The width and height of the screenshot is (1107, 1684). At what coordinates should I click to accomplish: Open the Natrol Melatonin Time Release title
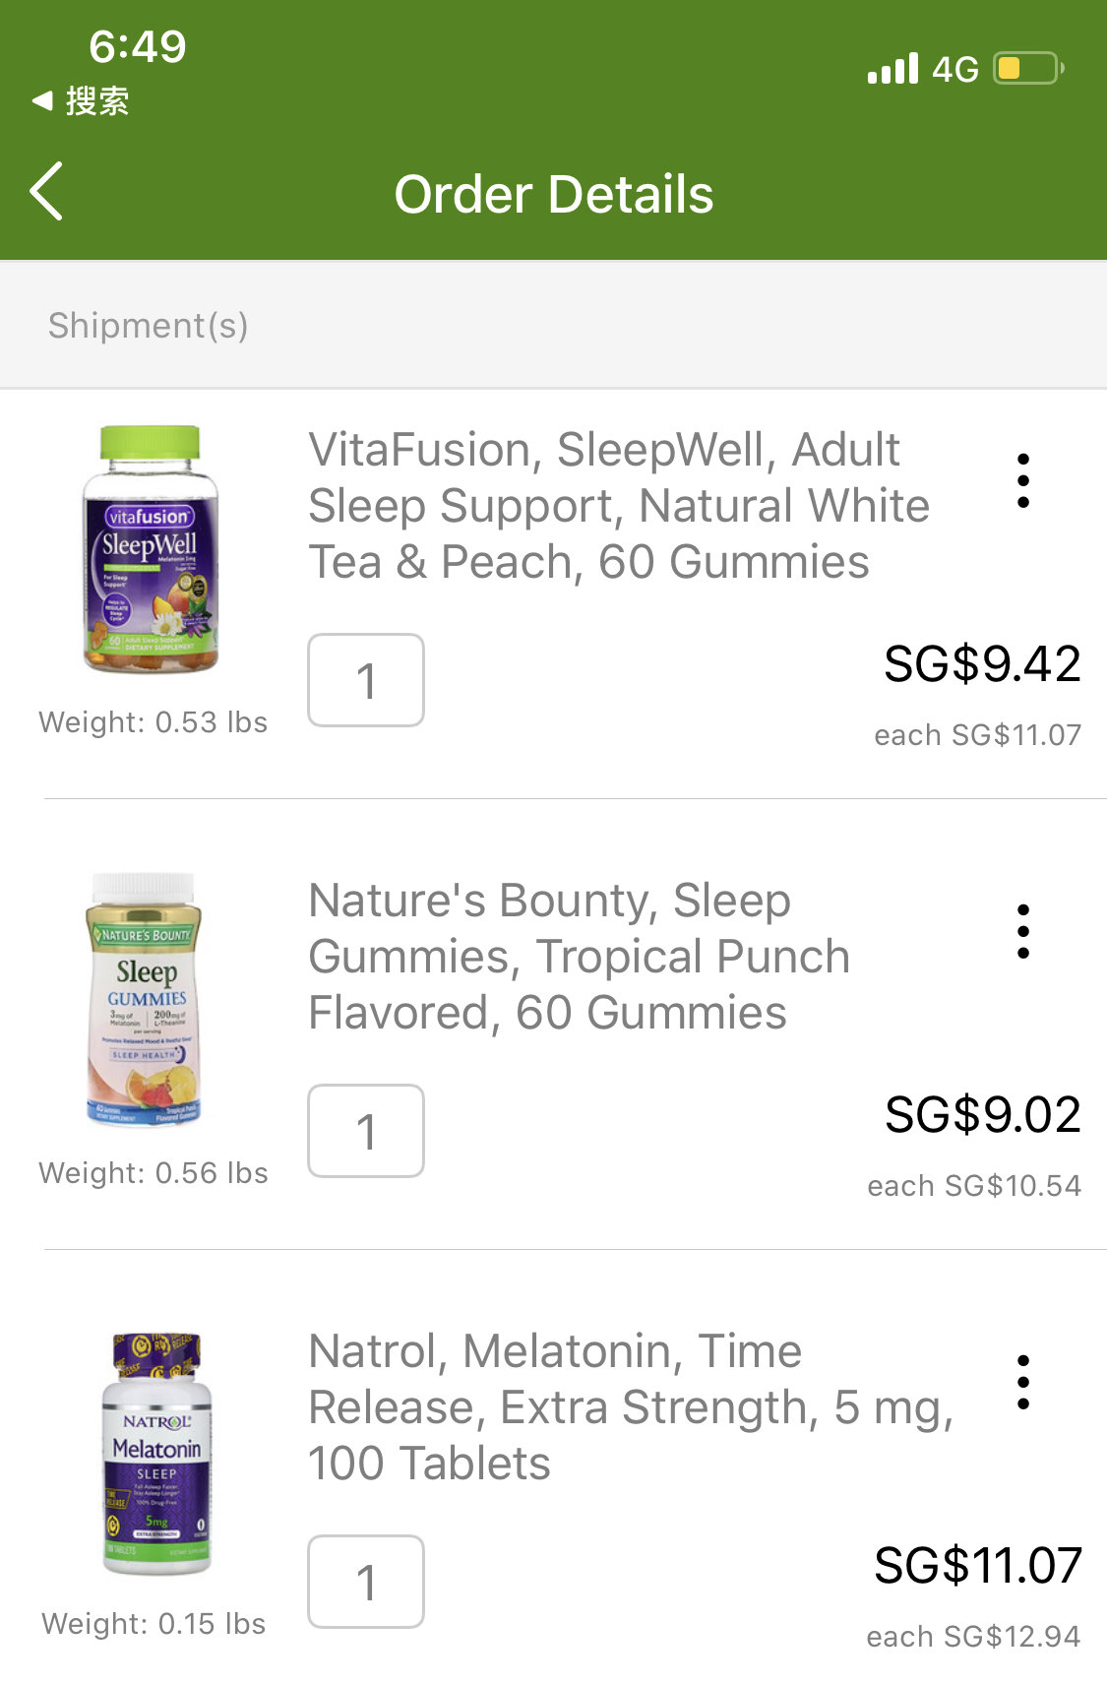[x=630, y=1407]
